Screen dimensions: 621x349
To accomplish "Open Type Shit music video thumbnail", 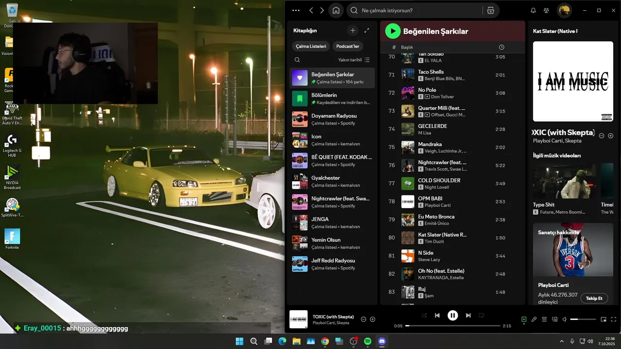I will [x=564, y=181].
